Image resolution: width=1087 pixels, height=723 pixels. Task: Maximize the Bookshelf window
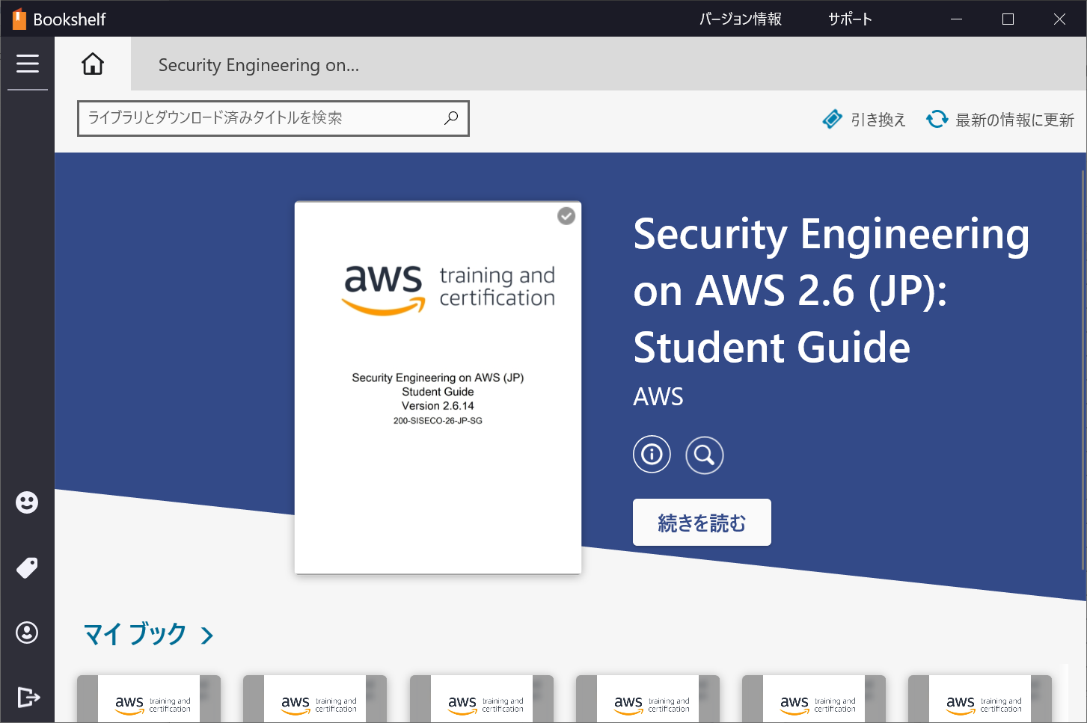[1008, 19]
